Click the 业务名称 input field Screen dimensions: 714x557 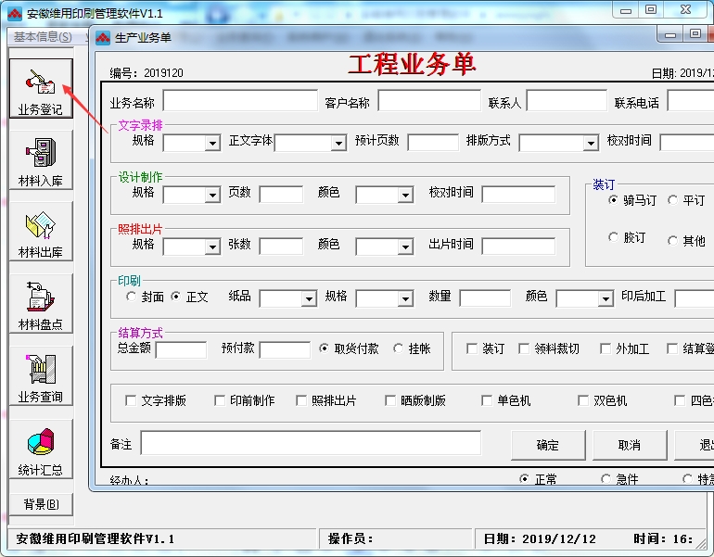[x=239, y=101]
